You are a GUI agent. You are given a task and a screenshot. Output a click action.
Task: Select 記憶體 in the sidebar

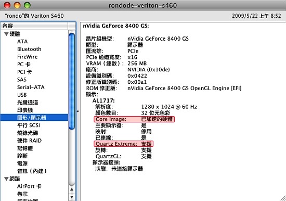point(25,148)
